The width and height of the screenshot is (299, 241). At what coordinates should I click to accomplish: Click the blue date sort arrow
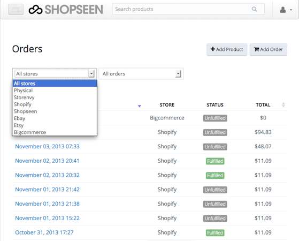(140, 106)
